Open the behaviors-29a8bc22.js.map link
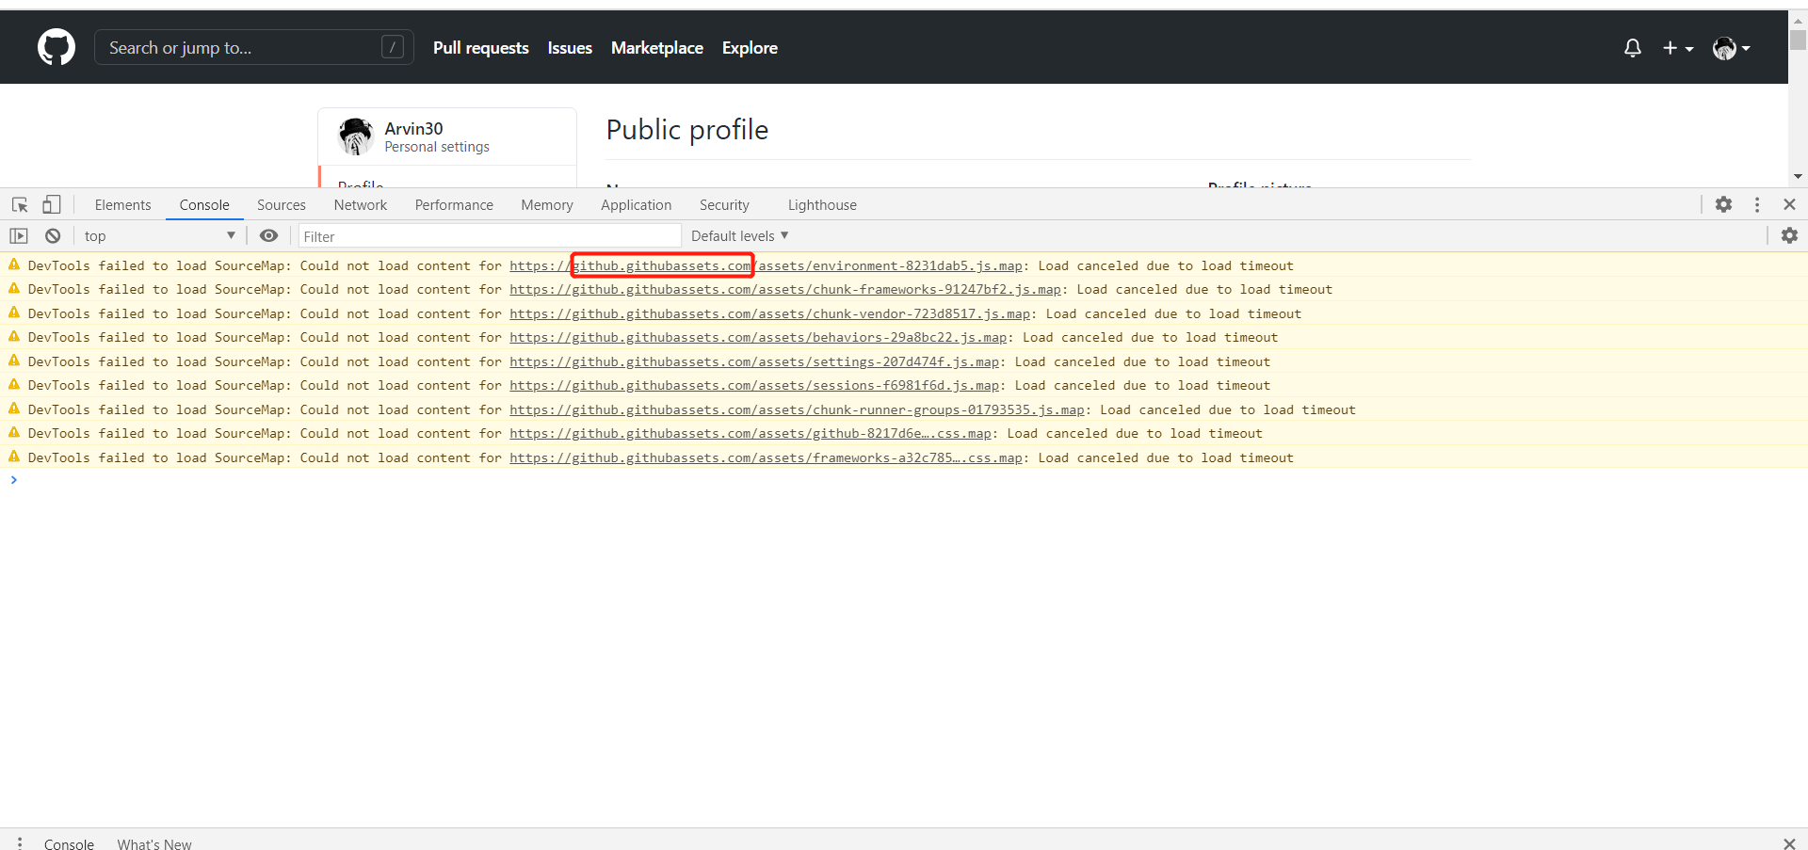This screenshot has width=1808, height=850. click(x=758, y=338)
